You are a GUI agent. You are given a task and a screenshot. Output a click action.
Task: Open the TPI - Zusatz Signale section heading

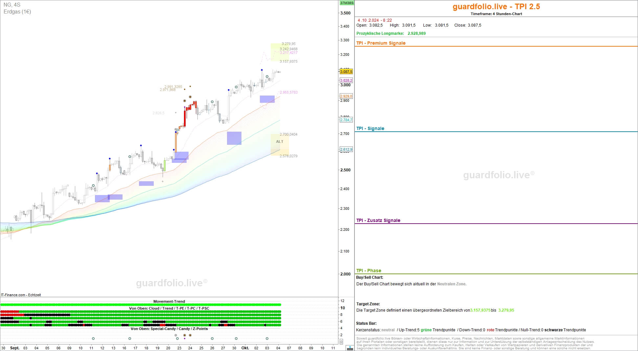[x=378, y=220]
